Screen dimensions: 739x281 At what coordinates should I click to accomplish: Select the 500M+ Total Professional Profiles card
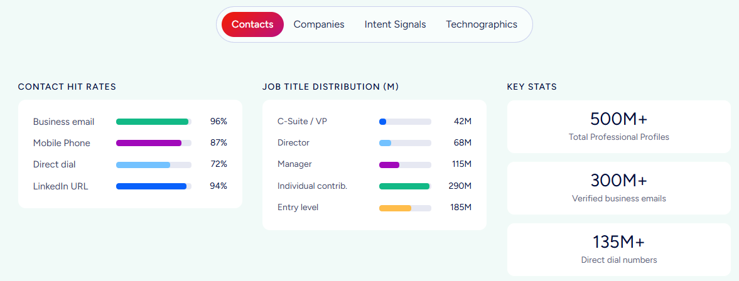coord(619,127)
